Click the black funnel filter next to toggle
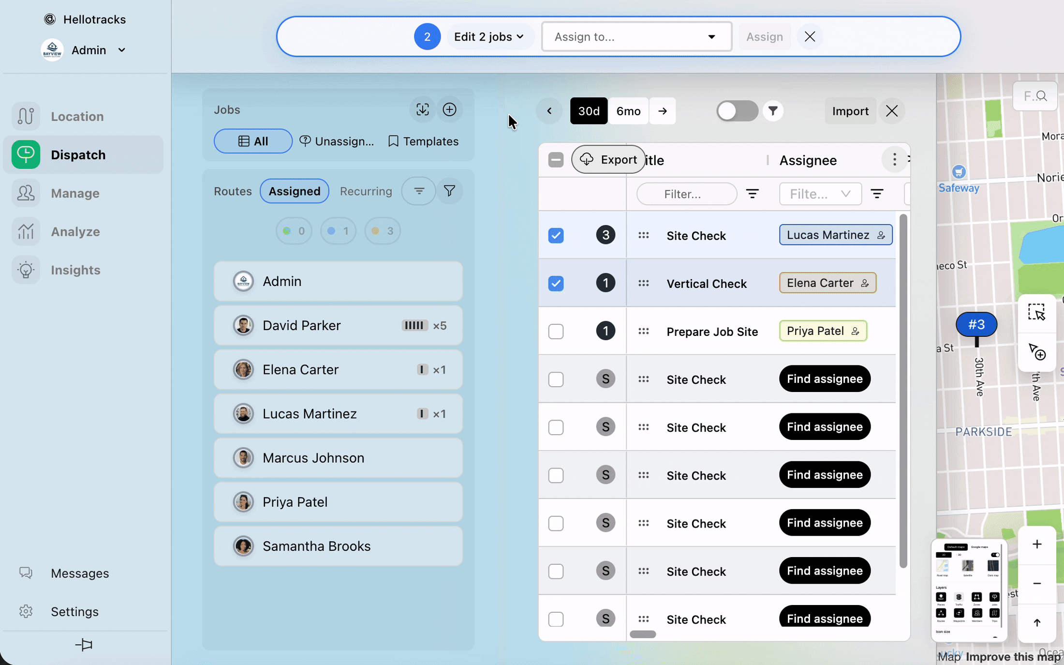The width and height of the screenshot is (1064, 665). (x=773, y=111)
